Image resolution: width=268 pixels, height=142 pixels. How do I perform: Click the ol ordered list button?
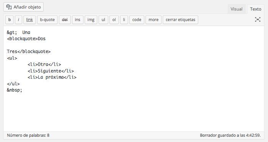pos(114,19)
